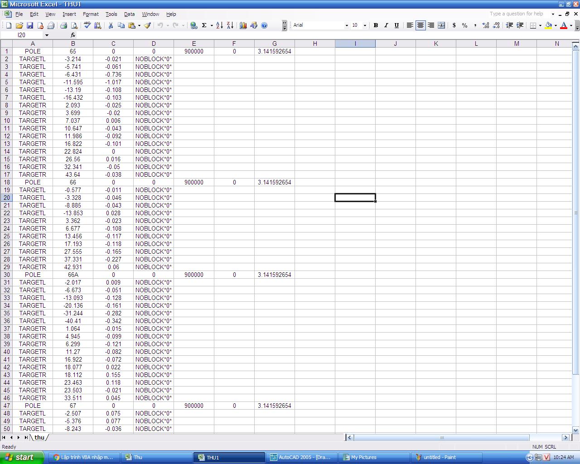Open the Format menu
The height and width of the screenshot is (464, 580).
tap(91, 14)
